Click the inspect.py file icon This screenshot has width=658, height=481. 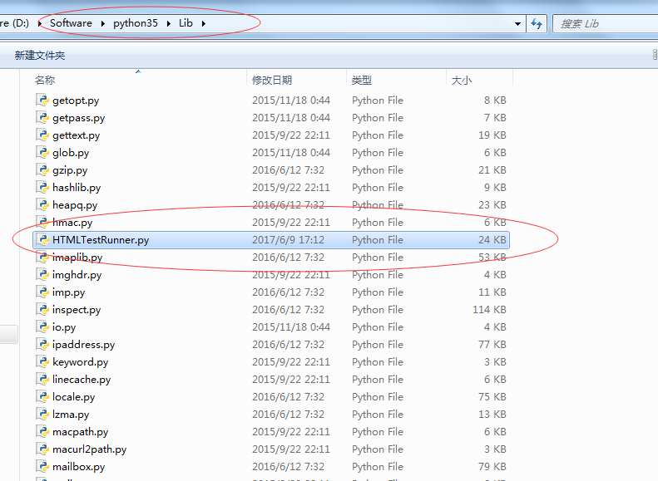coord(42,310)
